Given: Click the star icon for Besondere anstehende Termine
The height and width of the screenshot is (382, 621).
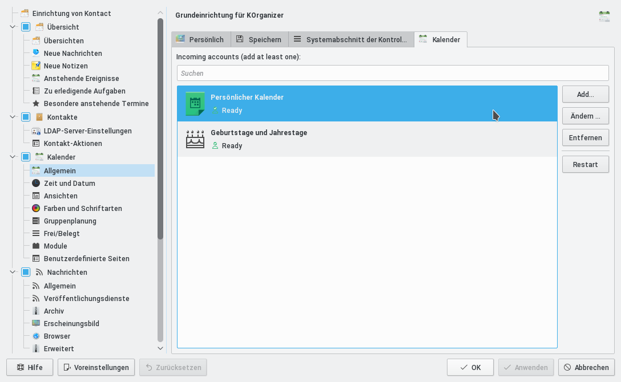Looking at the screenshot, I should [x=36, y=104].
